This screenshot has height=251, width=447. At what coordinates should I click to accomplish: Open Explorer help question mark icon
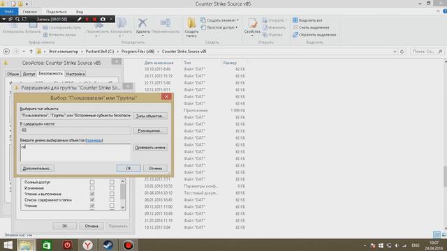(x=445, y=11)
